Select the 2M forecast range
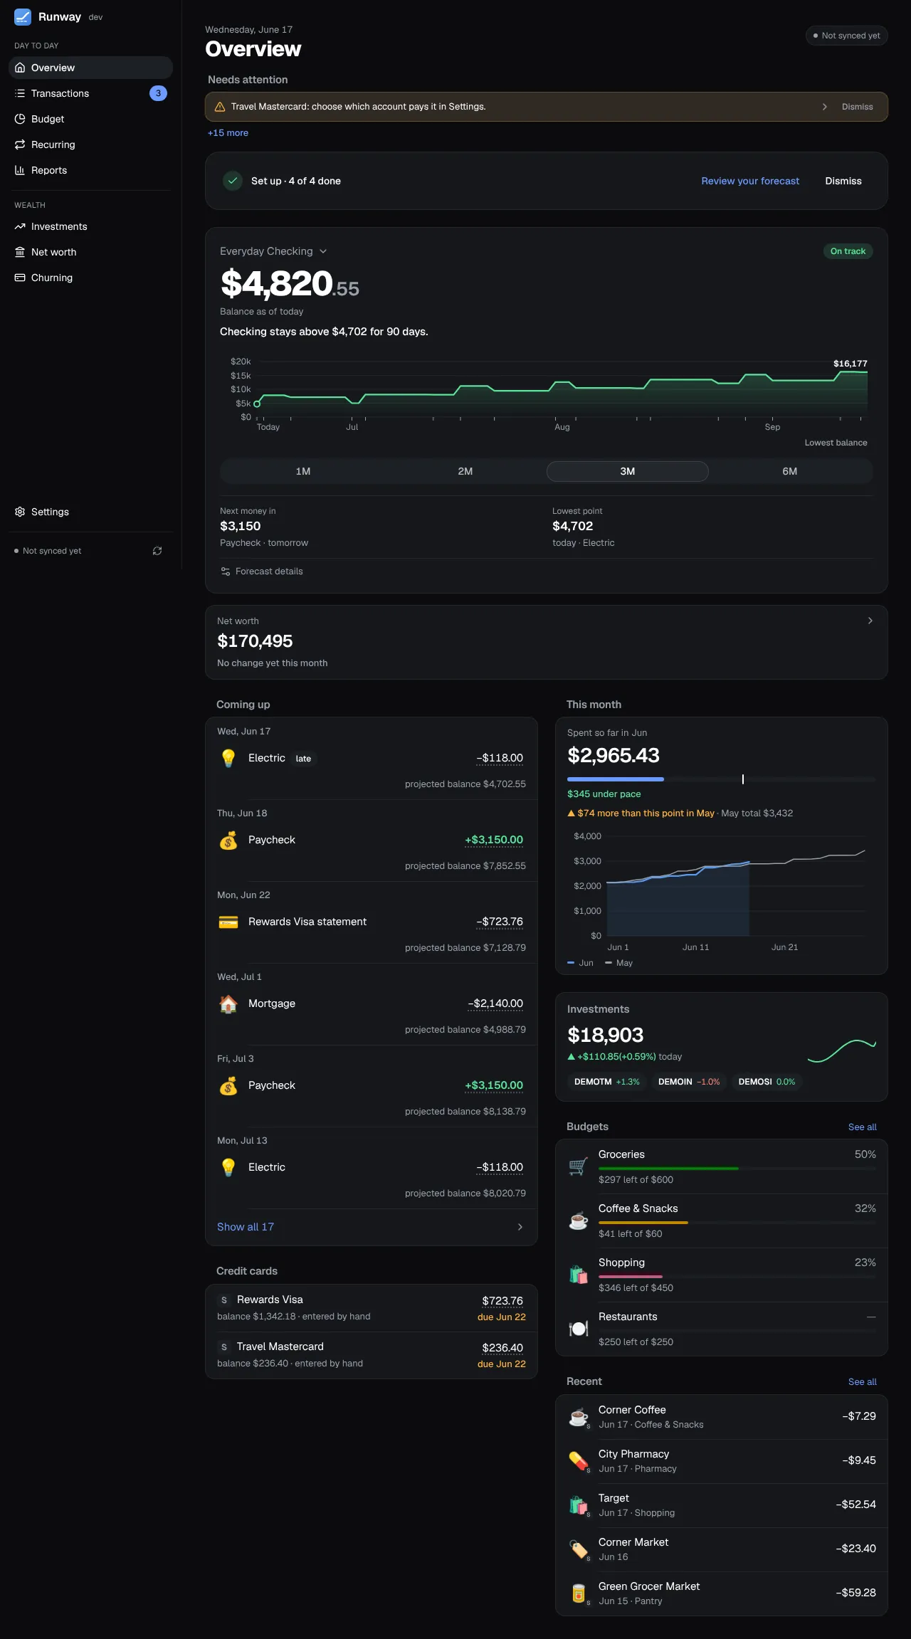 pyautogui.click(x=465, y=471)
